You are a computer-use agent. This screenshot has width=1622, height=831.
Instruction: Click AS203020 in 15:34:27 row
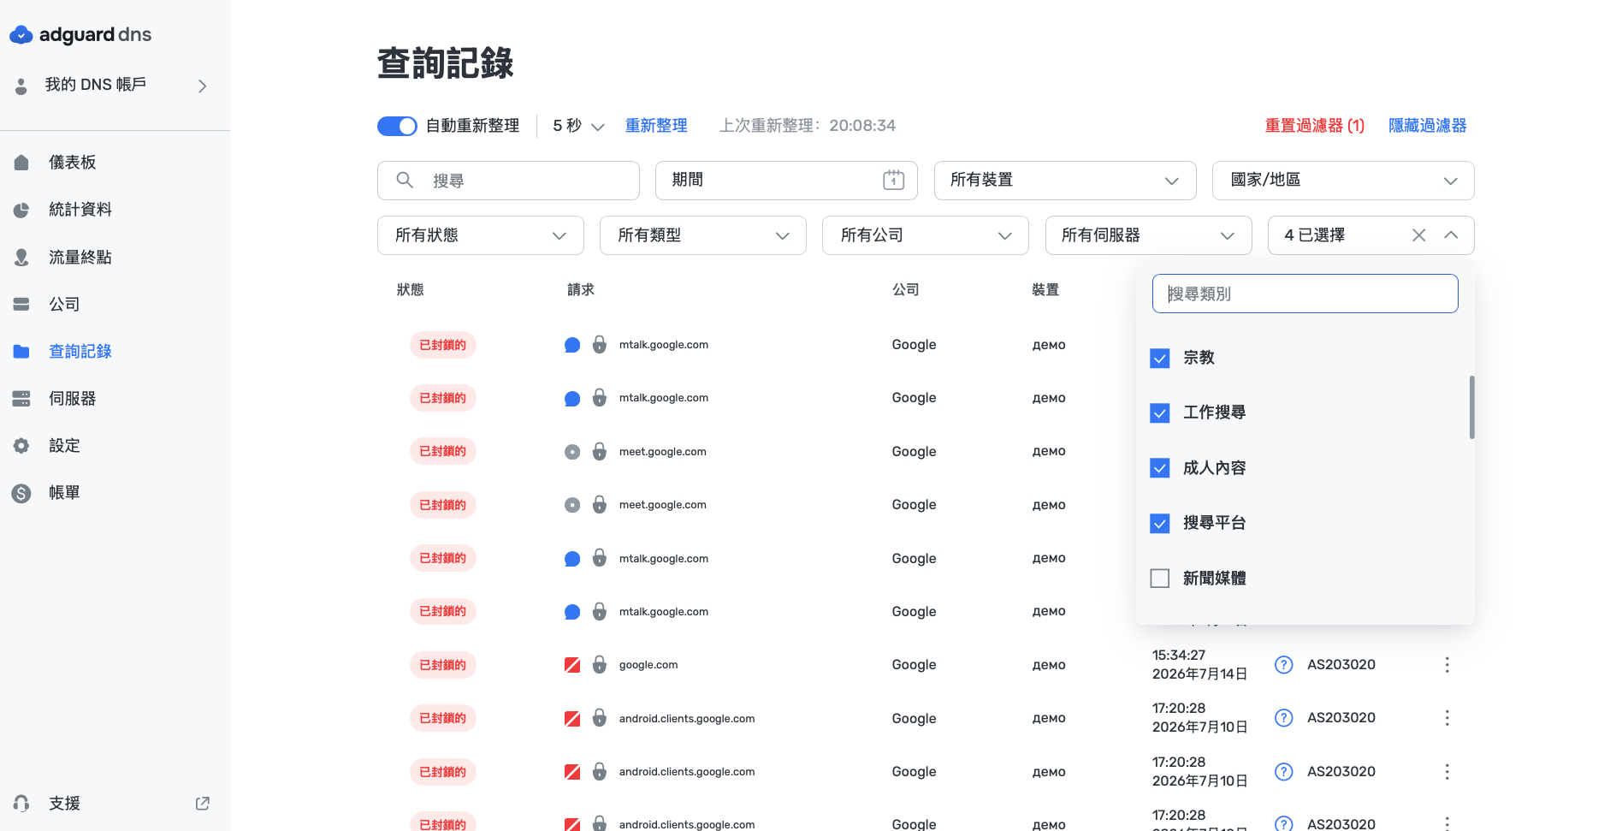coord(1341,665)
